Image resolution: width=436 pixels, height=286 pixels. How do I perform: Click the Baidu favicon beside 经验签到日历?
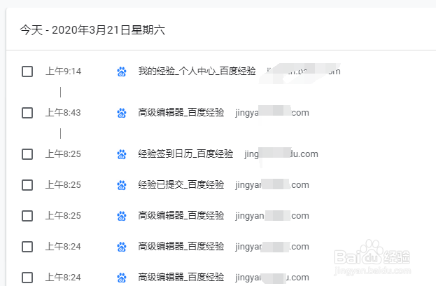[122, 154]
